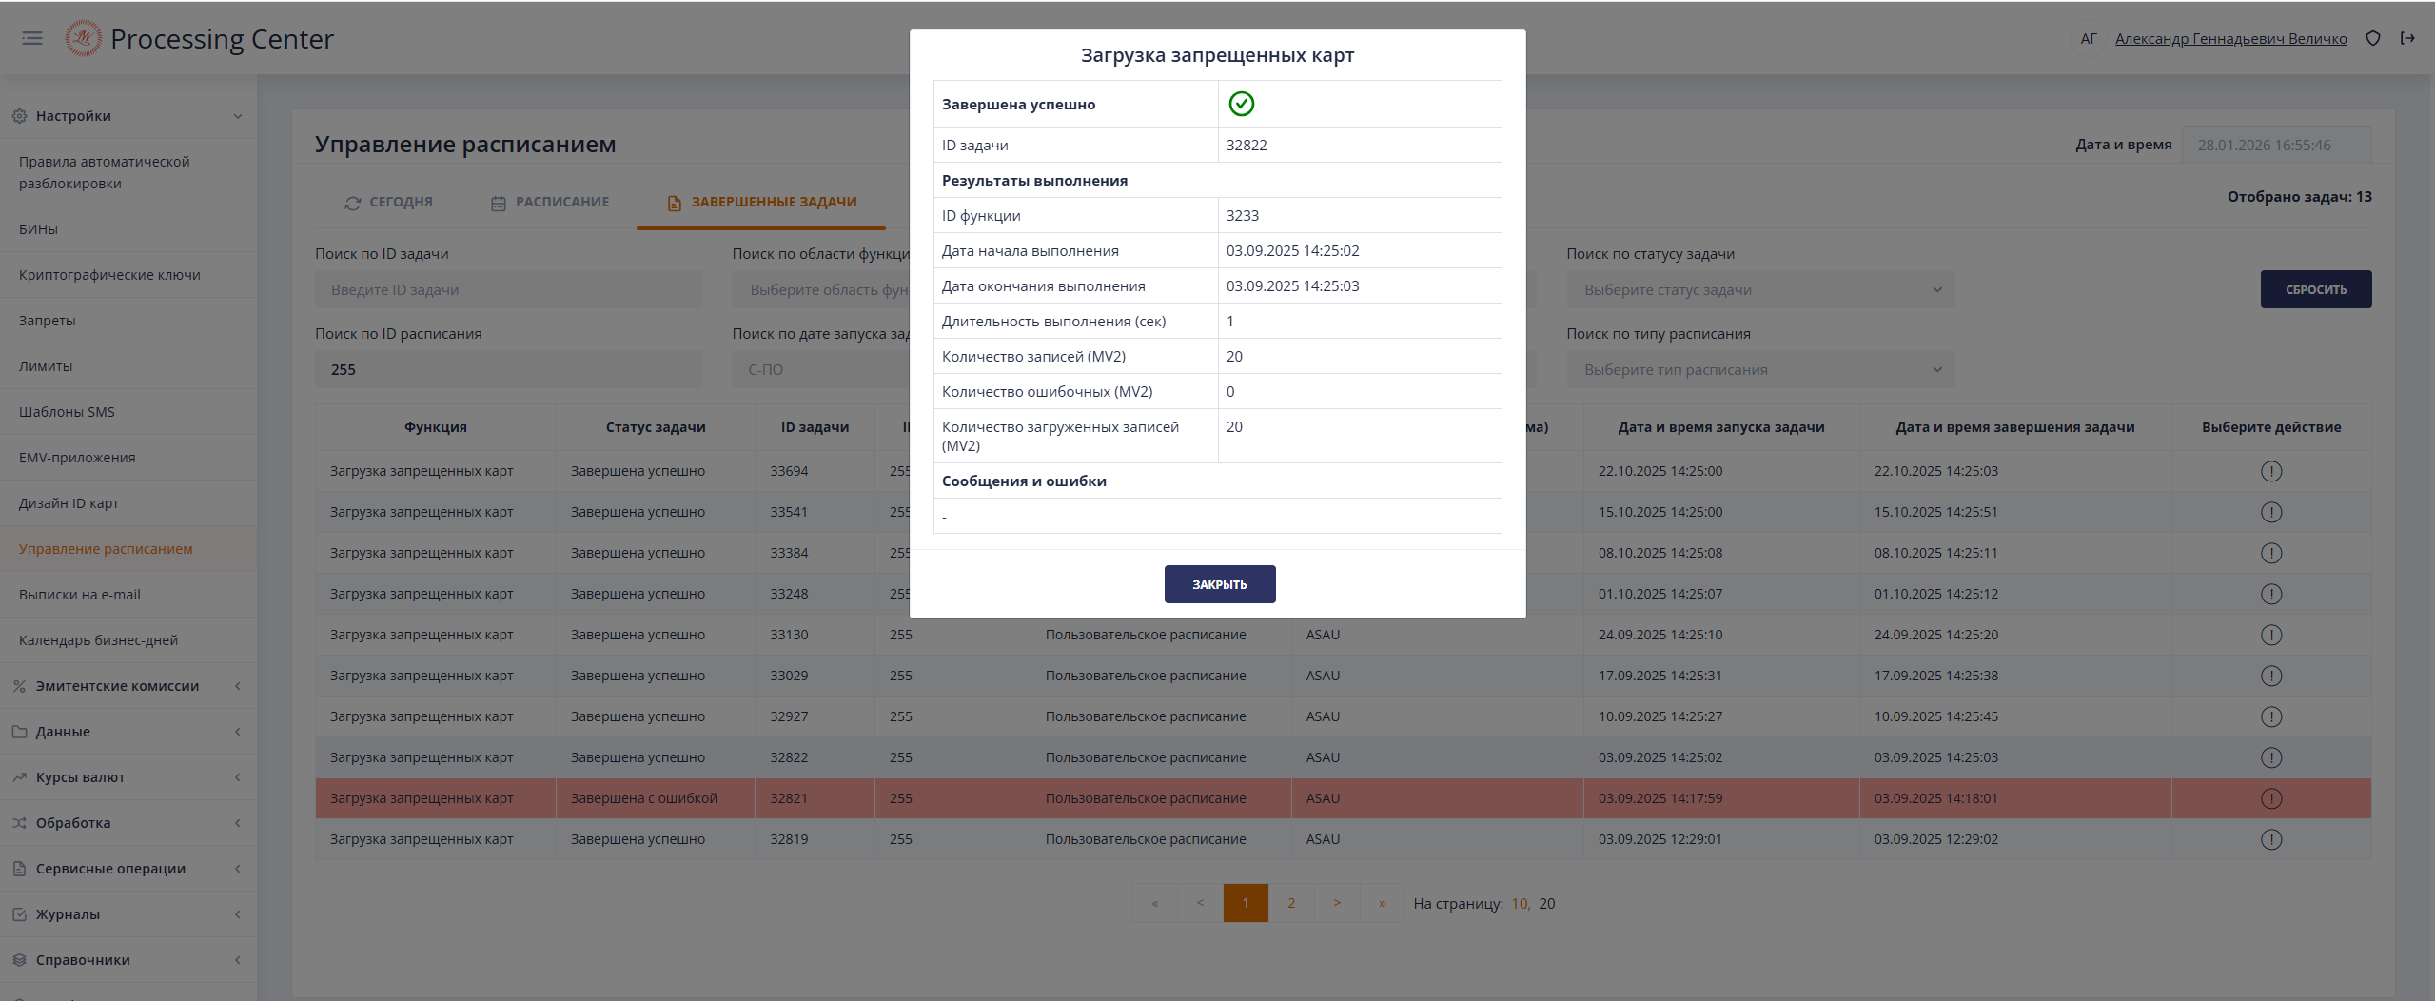Click the hamburger menu icon
The width and height of the screenshot is (2435, 1001).
[x=32, y=38]
